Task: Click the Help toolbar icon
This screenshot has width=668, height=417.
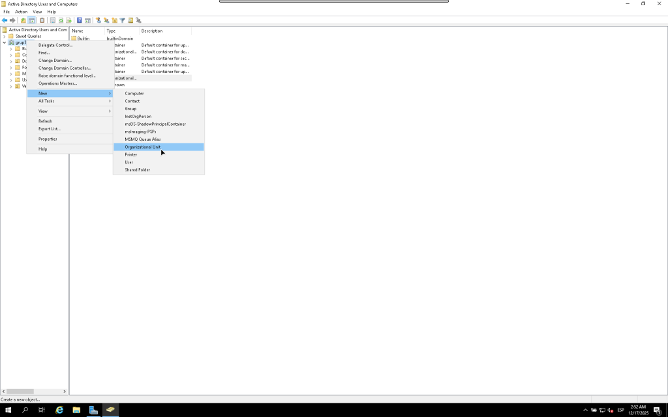Action: point(79,20)
